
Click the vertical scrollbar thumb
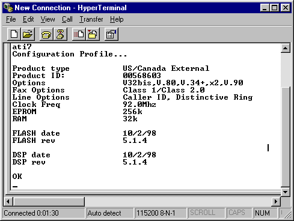point(286,137)
